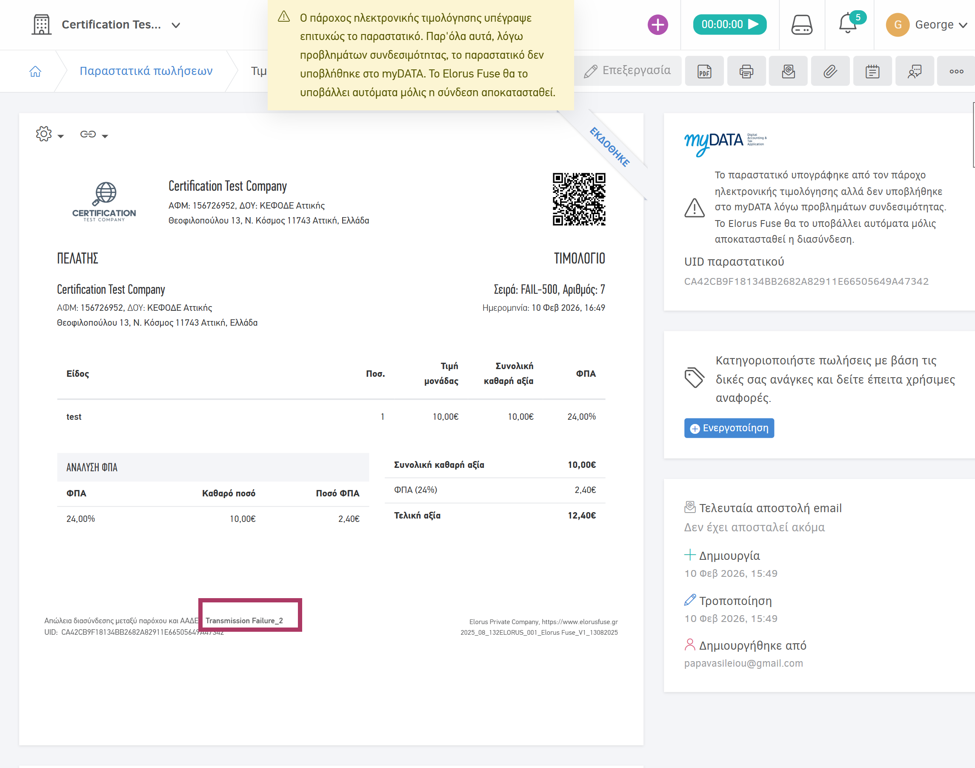The height and width of the screenshot is (768, 975).
Task: Open Παραστατικά πωλήσεων breadcrumb
Action: (x=146, y=71)
